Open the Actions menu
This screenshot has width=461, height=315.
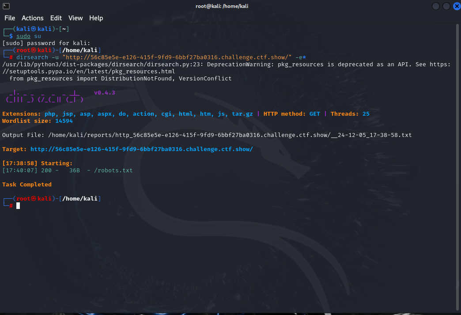(x=33, y=18)
